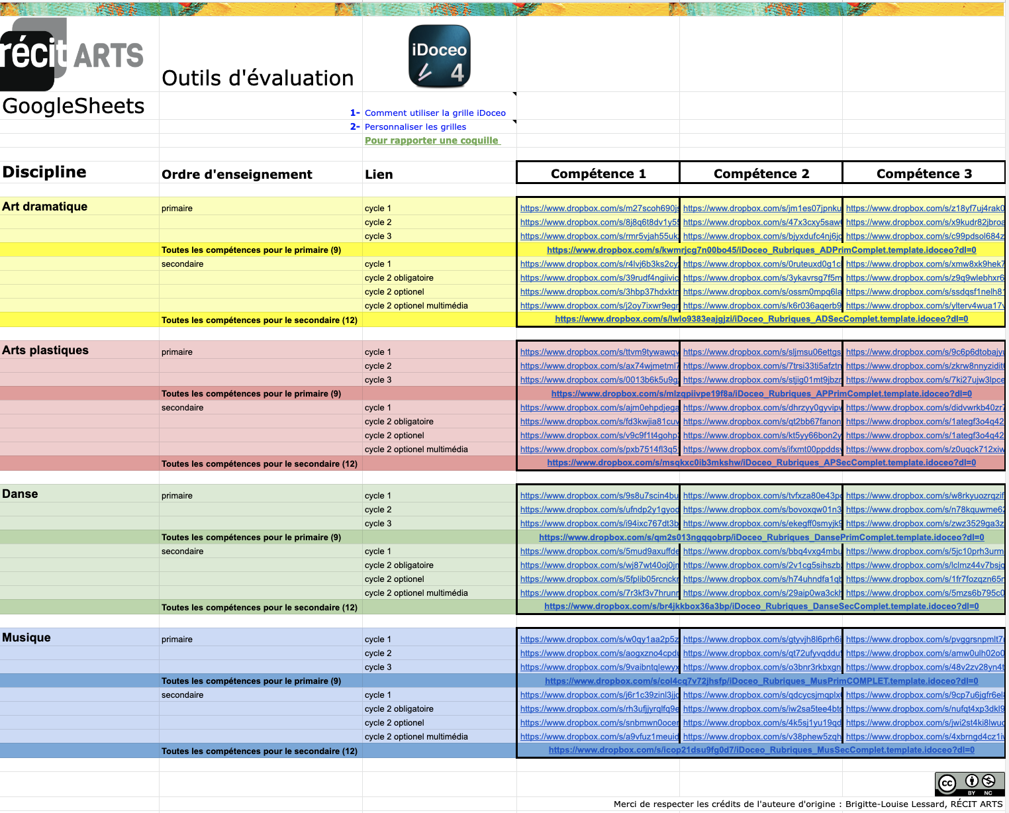Open 'Personnaliser les grilles' link
Image resolution: width=1009 pixels, height=813 pixels.
point(415,127)
